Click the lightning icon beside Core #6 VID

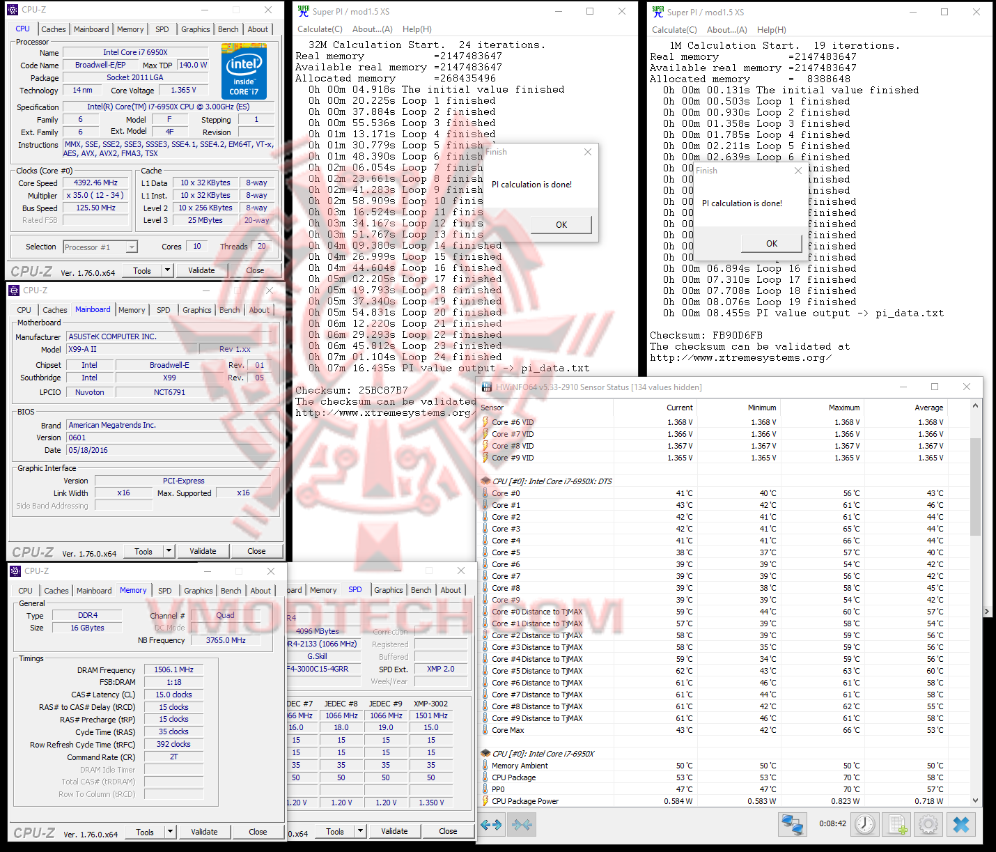point(485,422)
